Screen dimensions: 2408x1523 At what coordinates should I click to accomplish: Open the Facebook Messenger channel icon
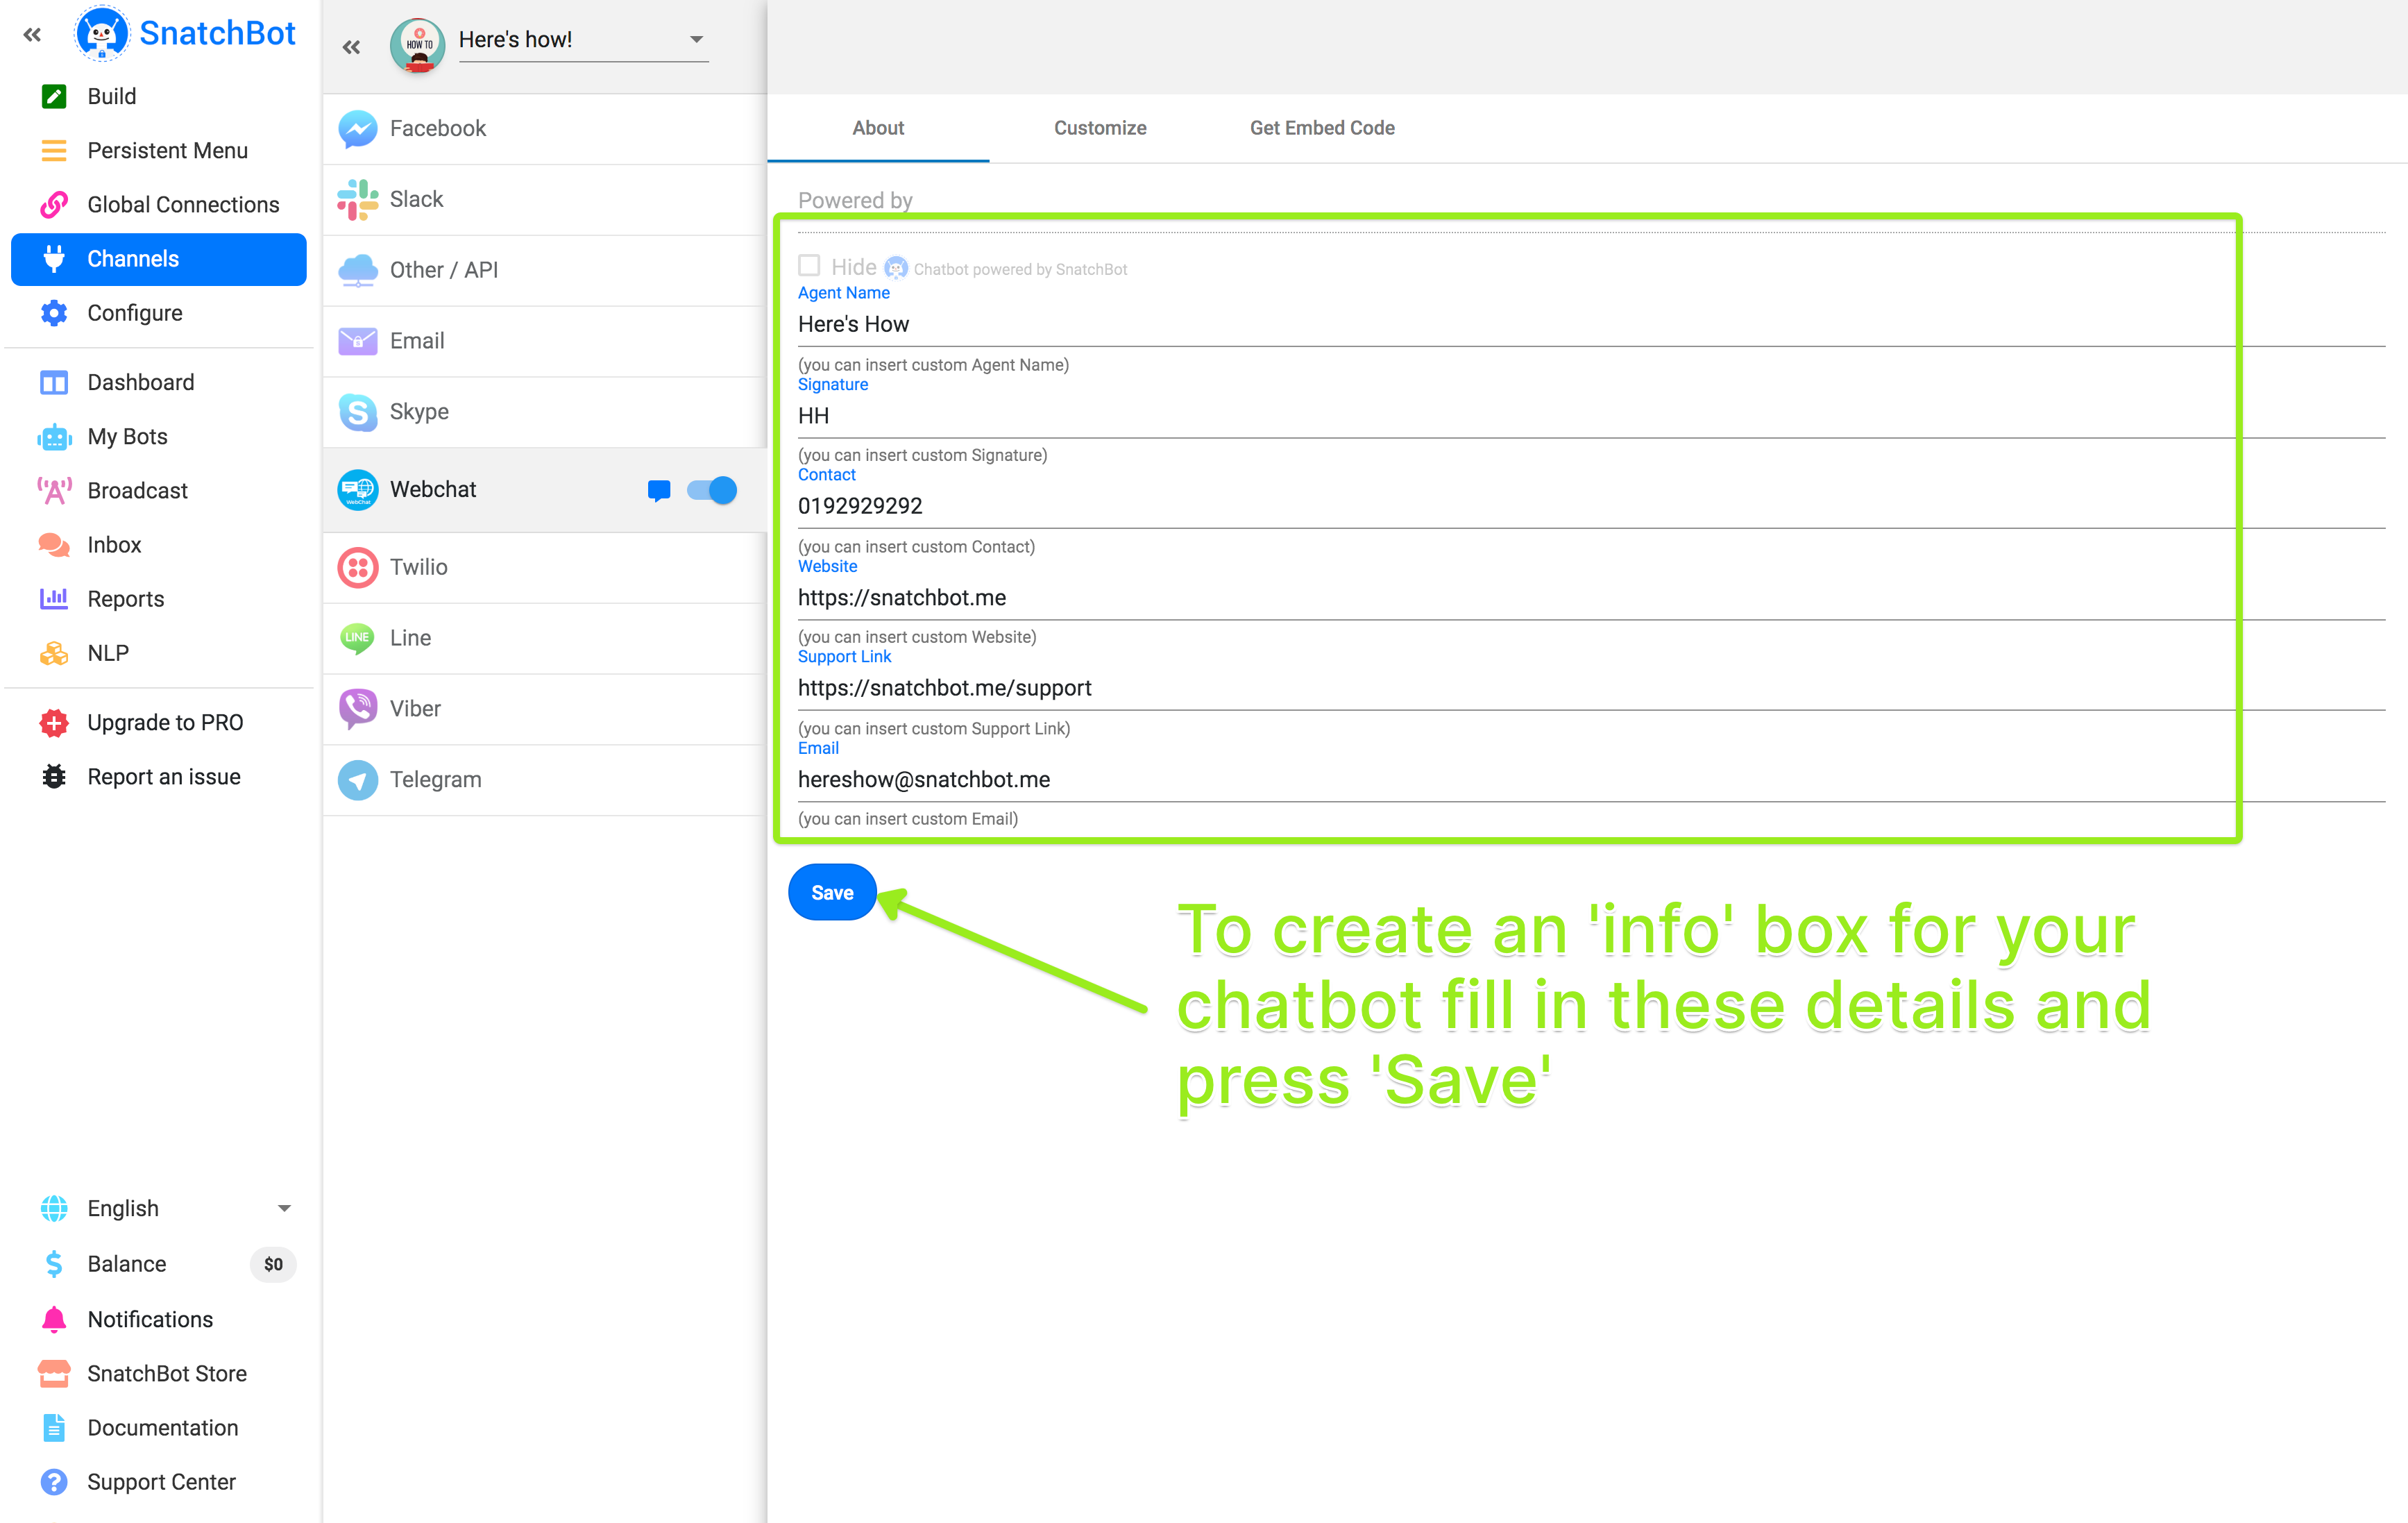pos(357,129)
